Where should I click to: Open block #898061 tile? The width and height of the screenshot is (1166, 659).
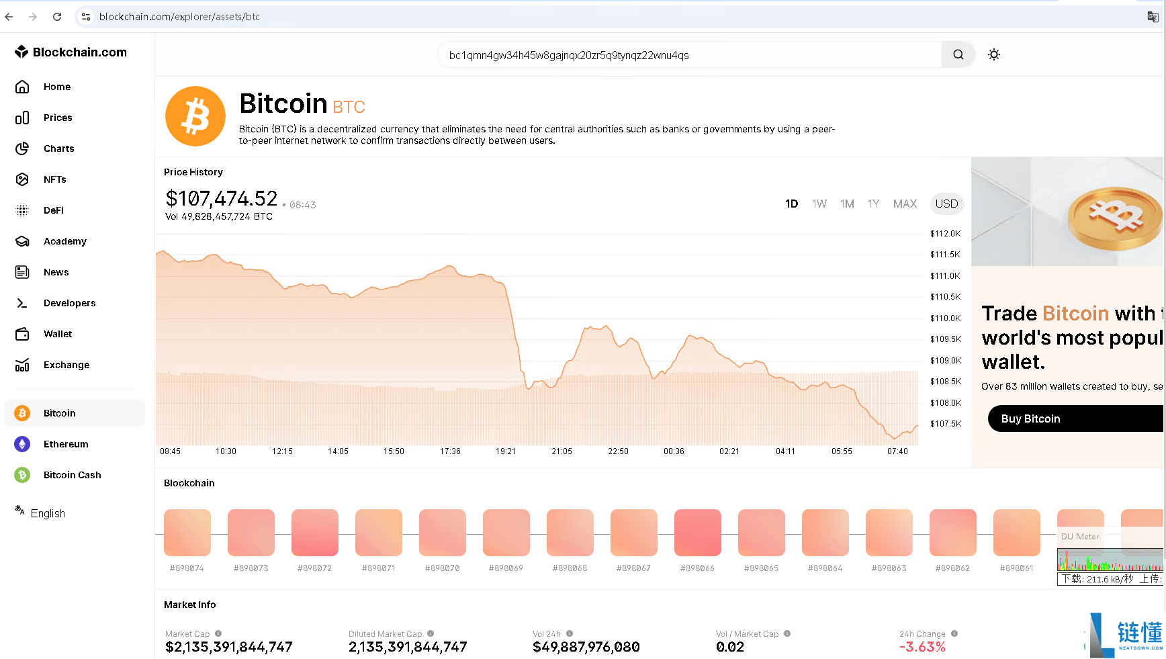pyautogui.click(x=1017, y=533)
